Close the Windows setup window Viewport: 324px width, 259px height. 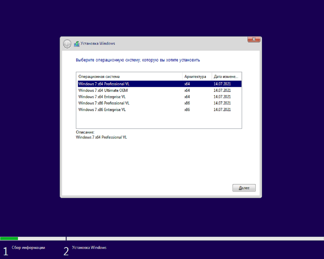pyautogui.click(x=254, y=39)
